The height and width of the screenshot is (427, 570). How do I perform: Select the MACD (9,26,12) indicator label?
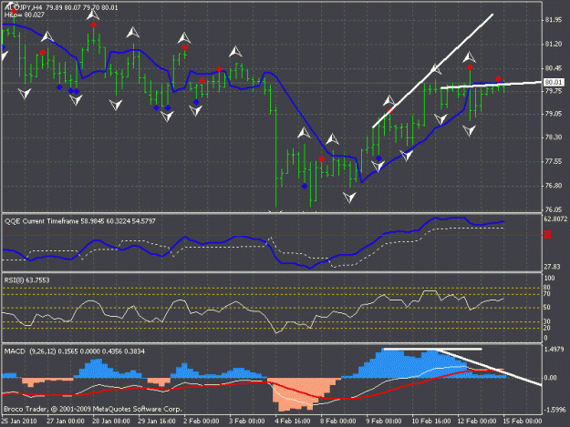click(75, 351)
